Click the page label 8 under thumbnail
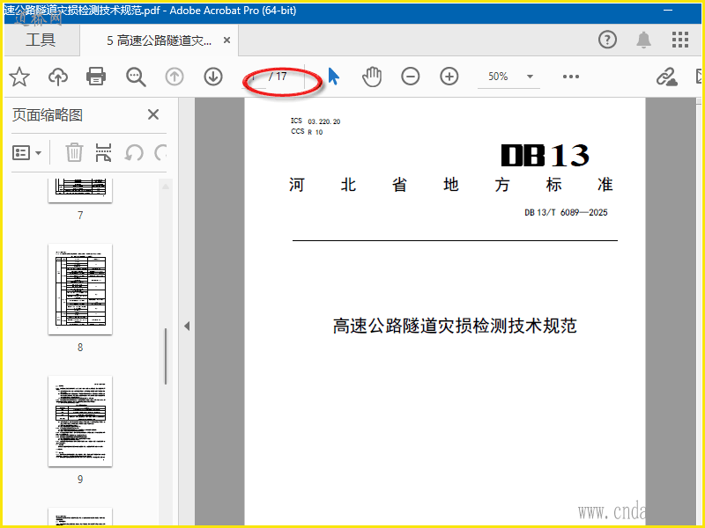The height and width of the screenshot is (528, 705). [80, 347]
